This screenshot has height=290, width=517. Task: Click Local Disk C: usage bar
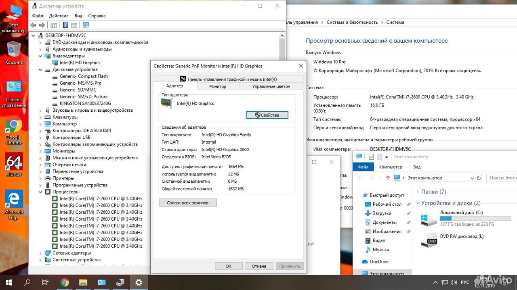475,218
